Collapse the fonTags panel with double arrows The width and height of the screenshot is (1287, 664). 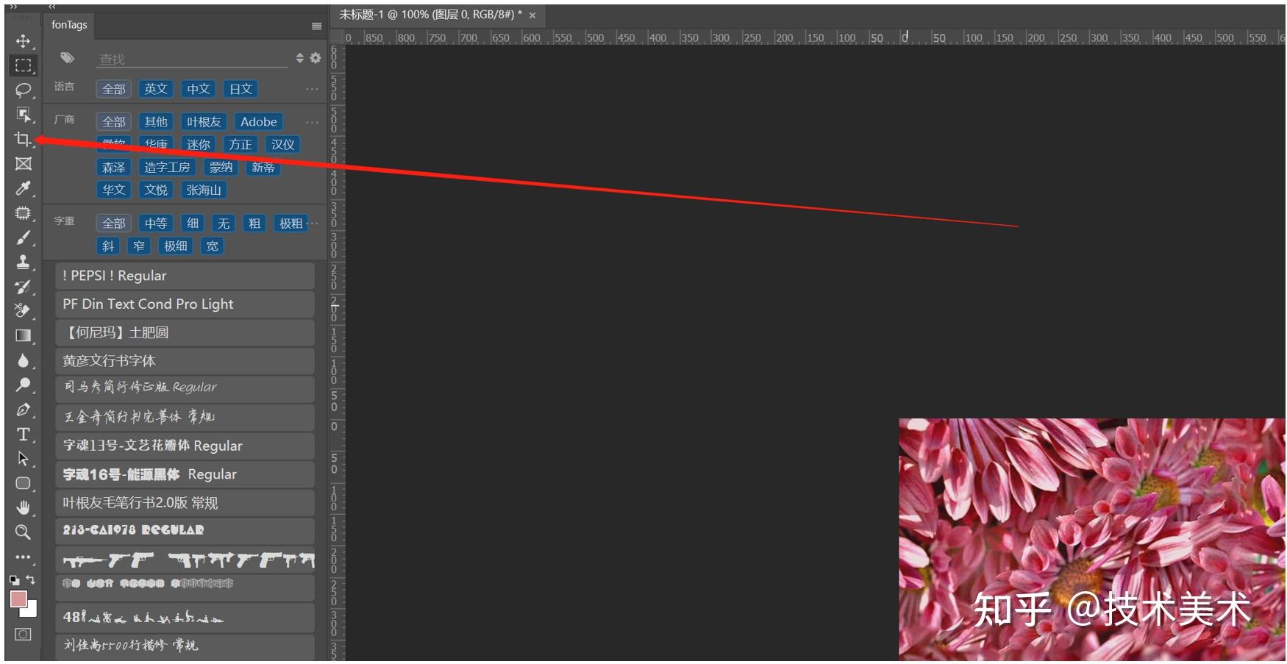click(52, 7)
